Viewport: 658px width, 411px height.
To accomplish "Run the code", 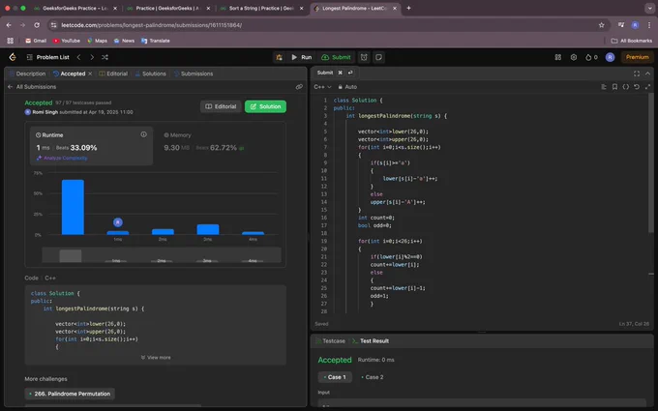I will tap(302, 57).
